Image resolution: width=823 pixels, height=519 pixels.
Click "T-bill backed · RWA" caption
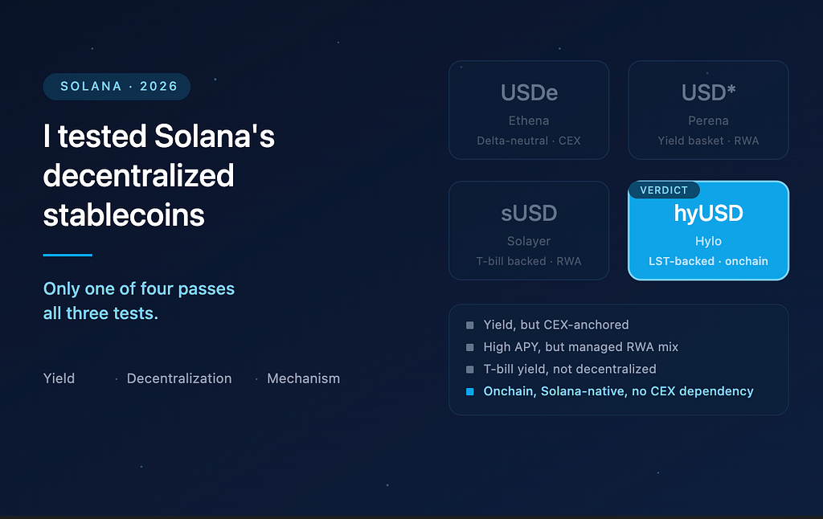[x=529, y=261]
